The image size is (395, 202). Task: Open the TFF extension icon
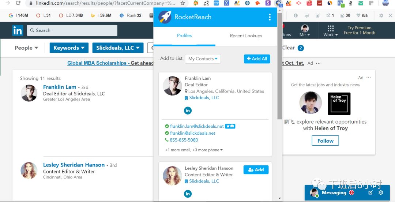point(216,3)
